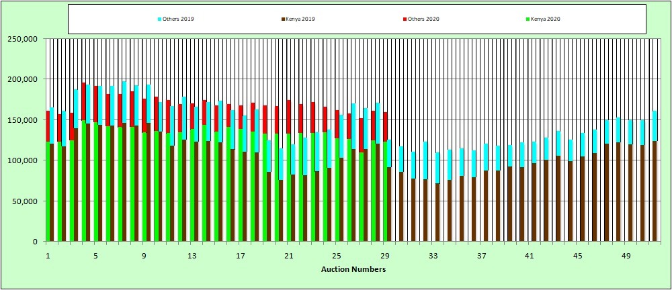Click the 250,000 y-axis label
The height and width of the screenshot is (290, 672).
click(x=24, y=39)
